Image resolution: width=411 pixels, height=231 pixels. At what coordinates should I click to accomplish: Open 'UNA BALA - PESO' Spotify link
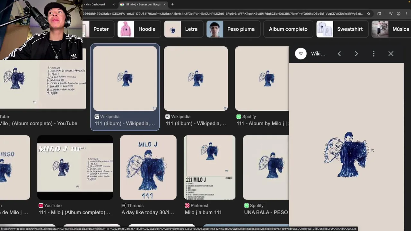[x=266, y=212]
